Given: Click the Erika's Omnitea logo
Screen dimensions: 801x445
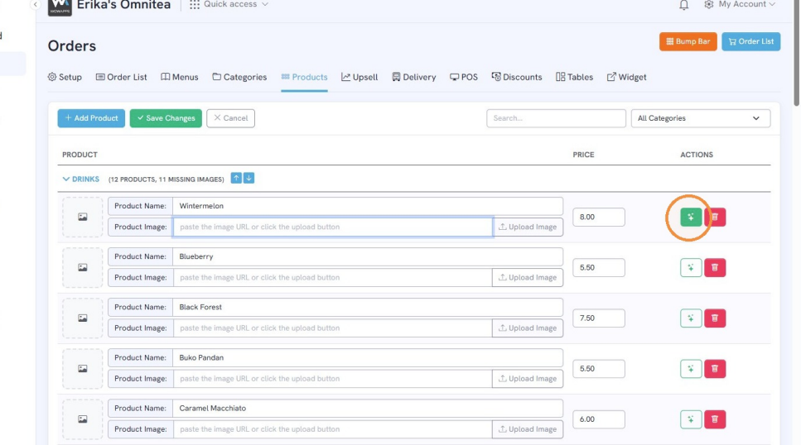Looking at the screenshot, I should pyautogui.click(x=60, y=7).
